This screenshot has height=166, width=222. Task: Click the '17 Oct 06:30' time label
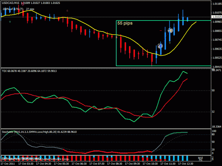click(x=79, y=164)
